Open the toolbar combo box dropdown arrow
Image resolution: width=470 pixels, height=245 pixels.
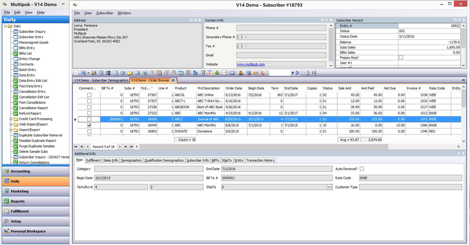[293, 73]
